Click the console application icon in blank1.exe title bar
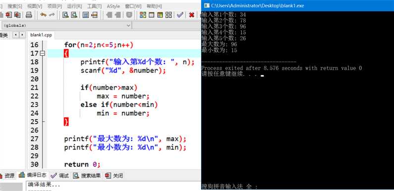 (207, 5)
